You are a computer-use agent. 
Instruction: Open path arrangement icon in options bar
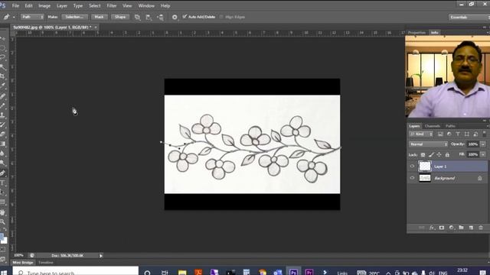160,17
